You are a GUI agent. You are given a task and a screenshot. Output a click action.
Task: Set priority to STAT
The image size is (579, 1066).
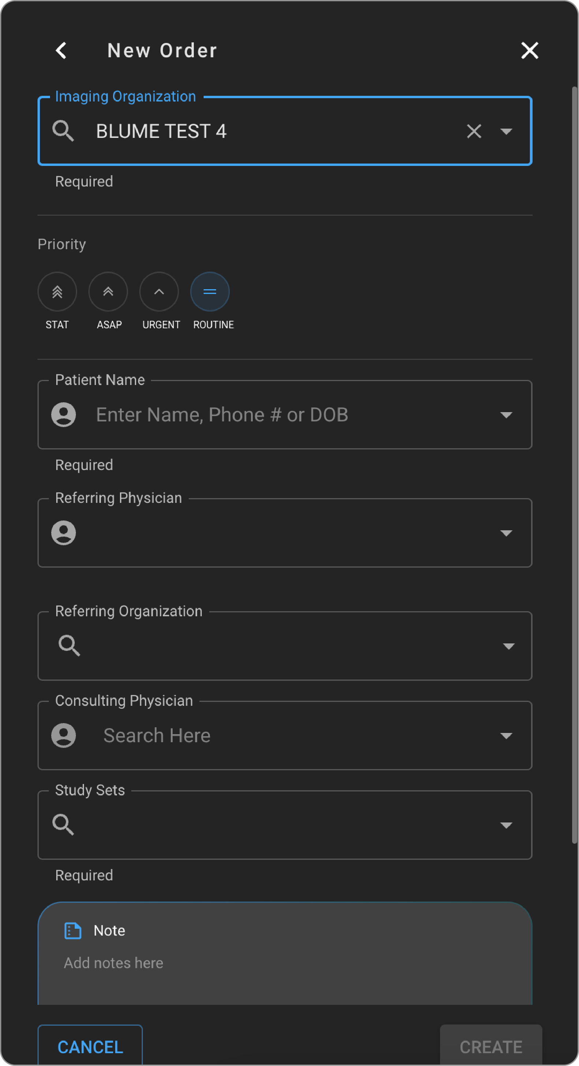click(x=57, y=292)
